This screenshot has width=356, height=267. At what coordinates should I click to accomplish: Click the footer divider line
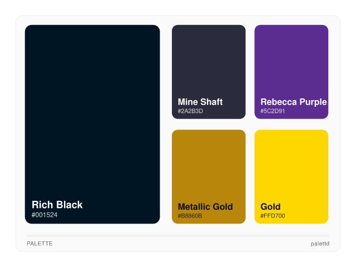tap(178, 236)
